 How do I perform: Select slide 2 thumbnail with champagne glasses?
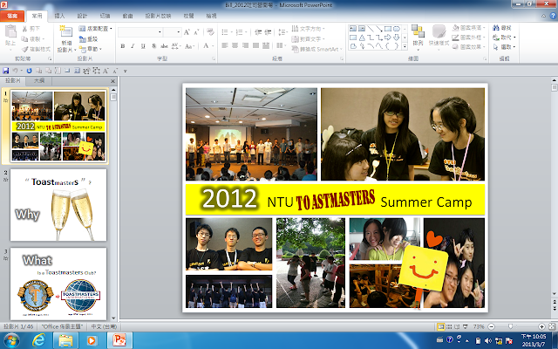click(58, 205)
